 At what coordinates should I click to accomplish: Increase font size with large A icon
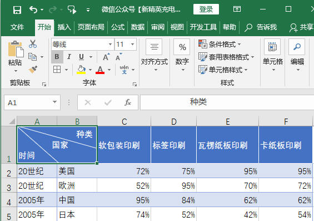[x=106, y=57]
